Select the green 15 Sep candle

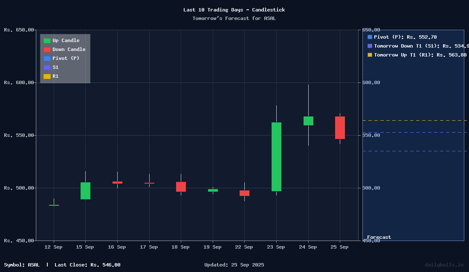pyautogui.click(x=86, y=191)
